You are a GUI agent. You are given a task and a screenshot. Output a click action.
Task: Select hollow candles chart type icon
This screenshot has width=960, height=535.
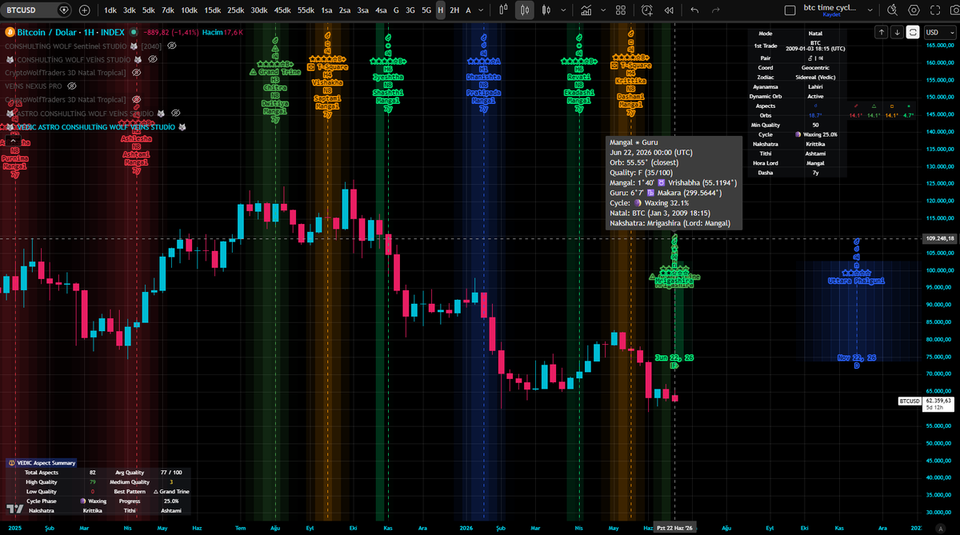tap(546, 10)
